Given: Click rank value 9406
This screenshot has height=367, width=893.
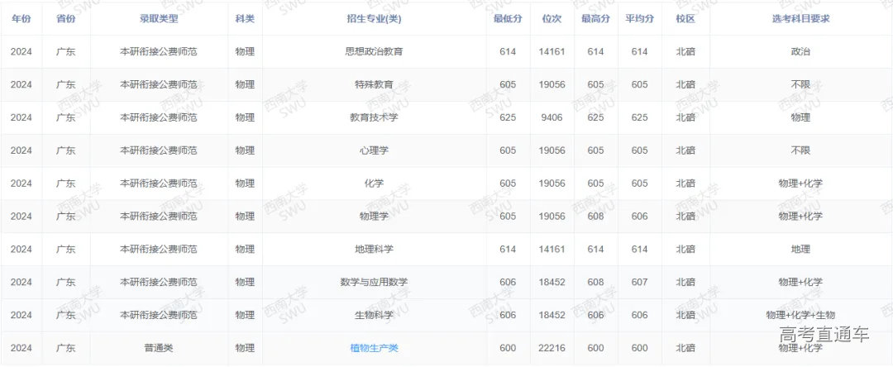Looking at the screenshot, I should tap(552, 117).
